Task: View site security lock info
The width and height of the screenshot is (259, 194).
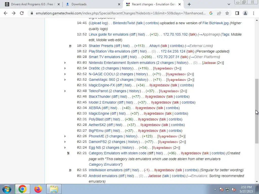Action: (x=32, y=13)
